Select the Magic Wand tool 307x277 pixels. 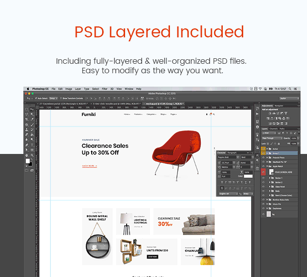[32, 114]
